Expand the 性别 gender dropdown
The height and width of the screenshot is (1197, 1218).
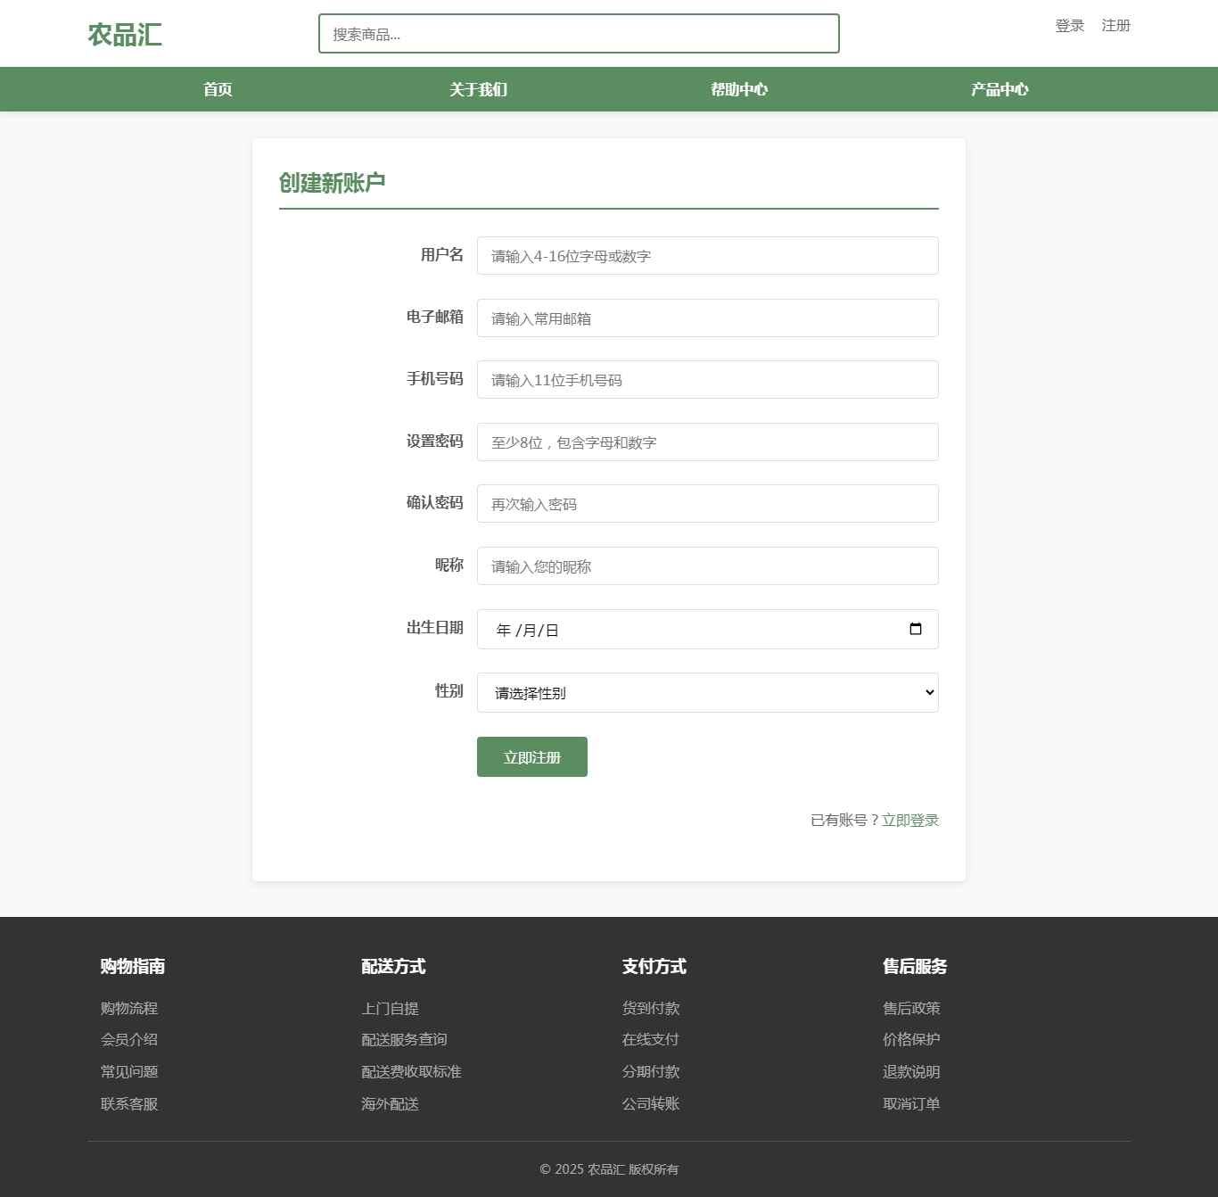click(x=707, y=692)
